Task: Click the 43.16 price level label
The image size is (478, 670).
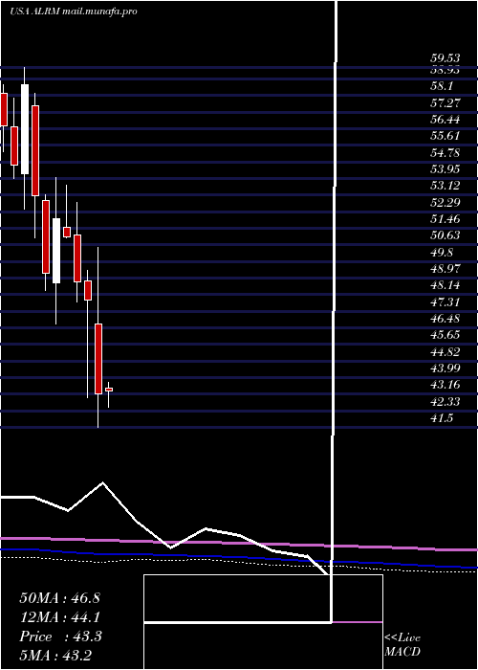Action: click(445, 384)
